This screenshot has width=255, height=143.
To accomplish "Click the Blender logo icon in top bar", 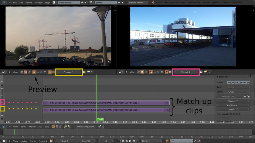I will tap(153, 3).
